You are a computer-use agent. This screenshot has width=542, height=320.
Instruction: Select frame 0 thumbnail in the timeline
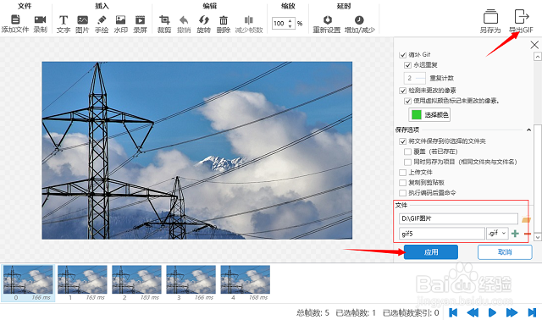click(28, 283)
